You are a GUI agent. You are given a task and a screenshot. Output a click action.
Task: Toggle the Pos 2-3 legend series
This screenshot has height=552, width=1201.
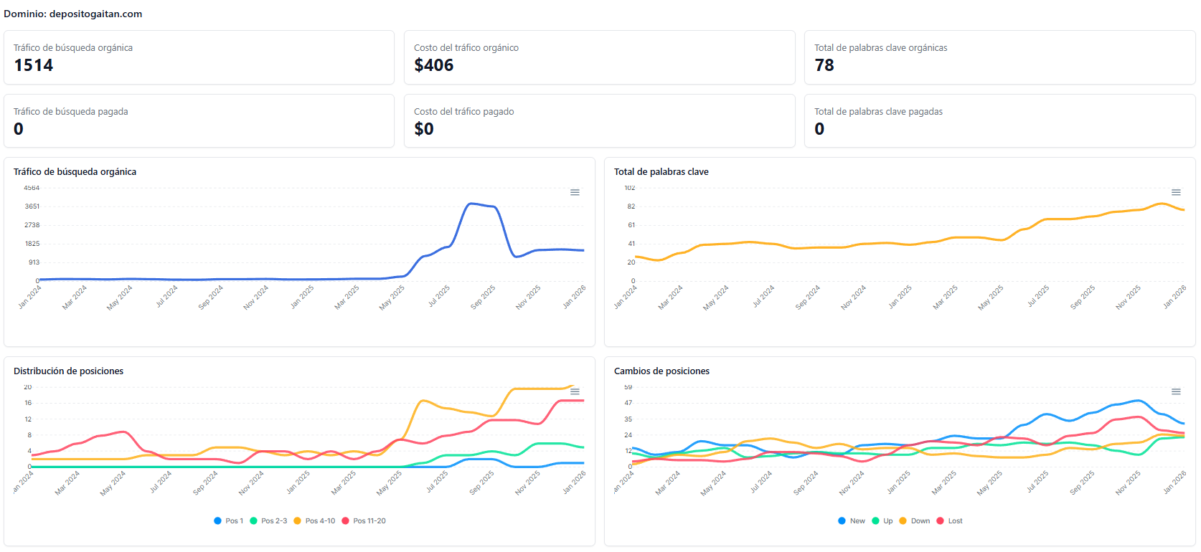268,521
